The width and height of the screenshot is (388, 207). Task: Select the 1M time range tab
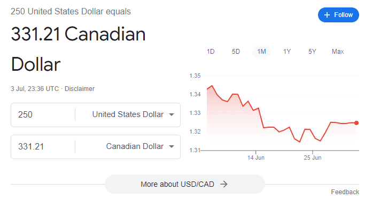[261, 52]
